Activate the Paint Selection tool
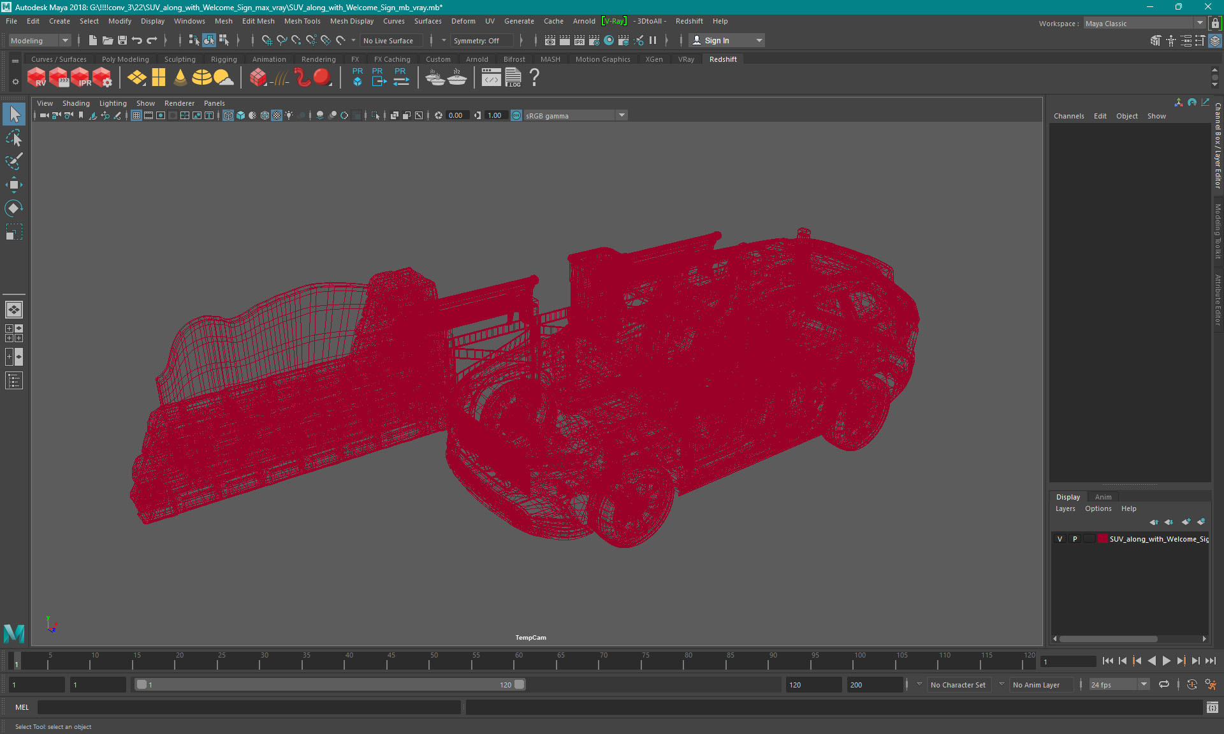This screenshot has width=1224, height=734. [14, 161]
